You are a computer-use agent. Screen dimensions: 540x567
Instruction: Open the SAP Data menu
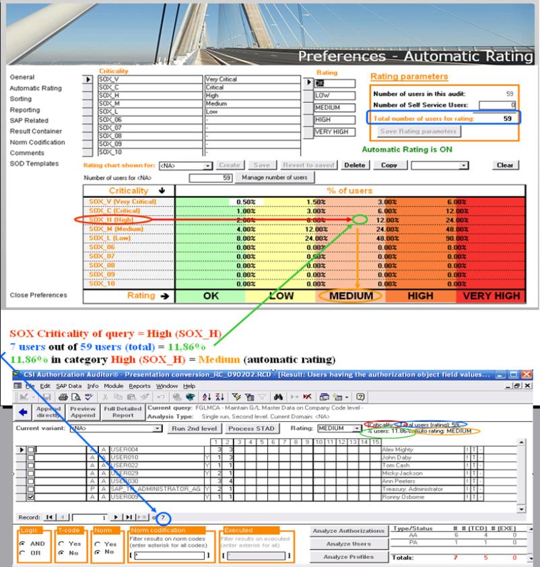click(x=69, y=386)
